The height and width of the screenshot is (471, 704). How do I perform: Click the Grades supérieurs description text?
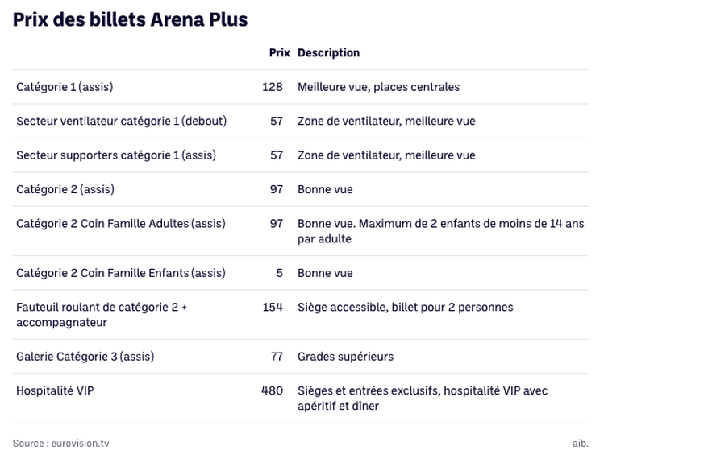tap(345, 357)
